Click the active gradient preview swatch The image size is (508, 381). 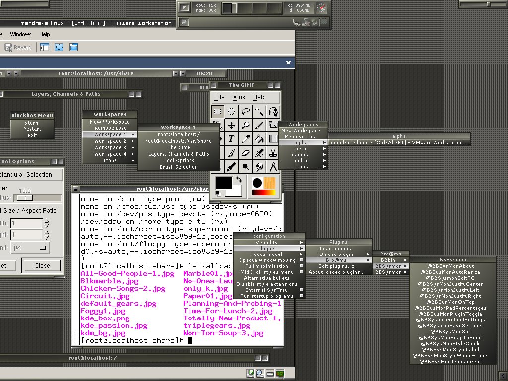[x=263, y=193]
